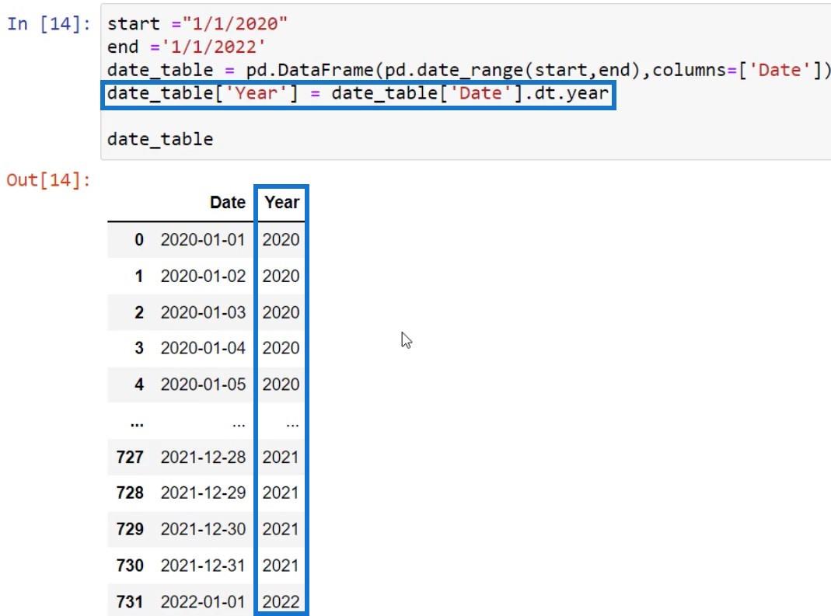
Task: Select date cell 2020-01-05
Action: coord(203,384)
